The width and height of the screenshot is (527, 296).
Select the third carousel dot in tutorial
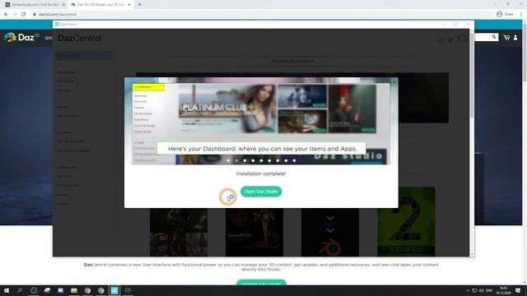pyautogui.click(x=245, y=160)
